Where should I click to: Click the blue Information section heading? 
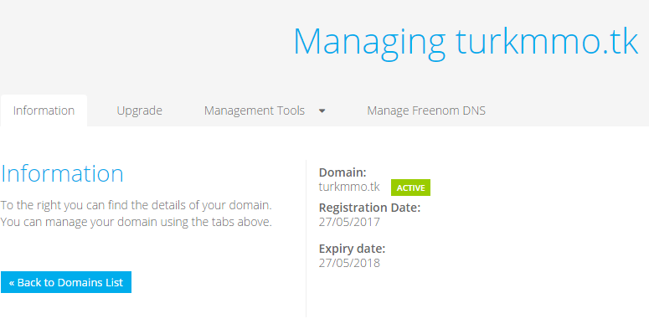pos(62,173)
